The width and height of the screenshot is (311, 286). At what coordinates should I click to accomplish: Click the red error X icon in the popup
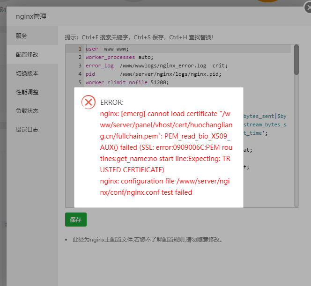[89, 102]
